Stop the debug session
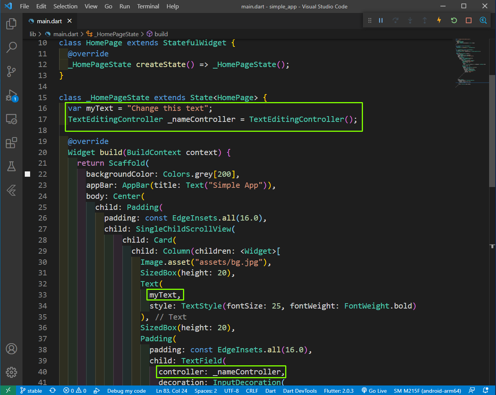This screenshot has width=496, height=395. [x=469, y=21]
